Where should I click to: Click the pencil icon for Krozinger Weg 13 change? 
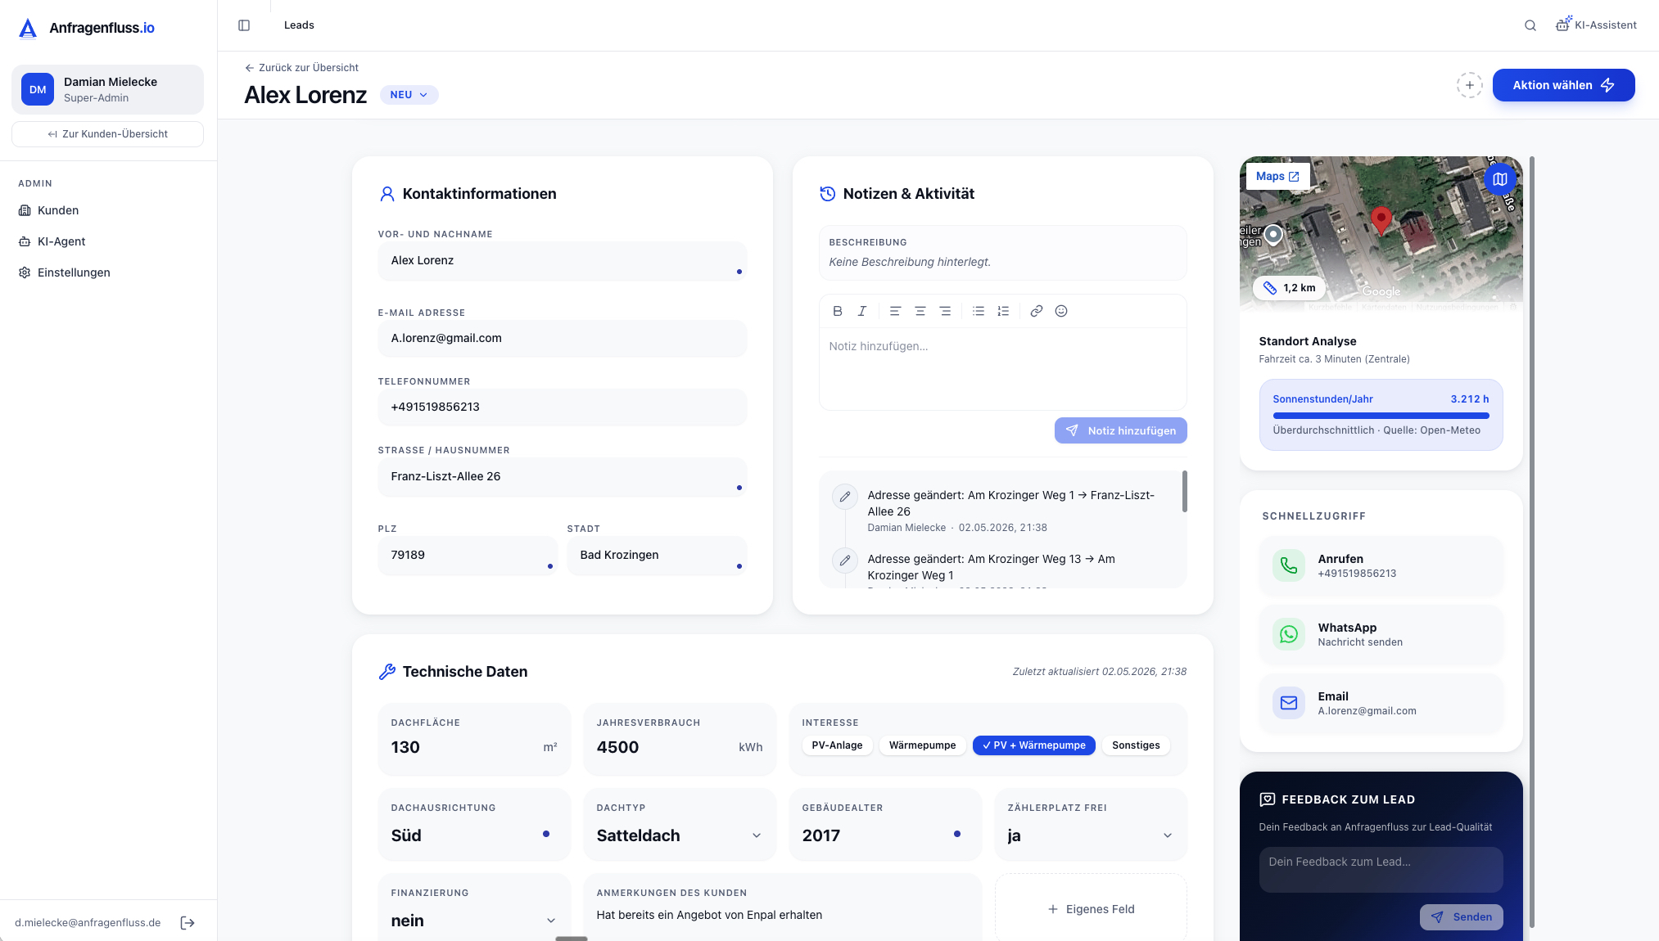[844, 561]
